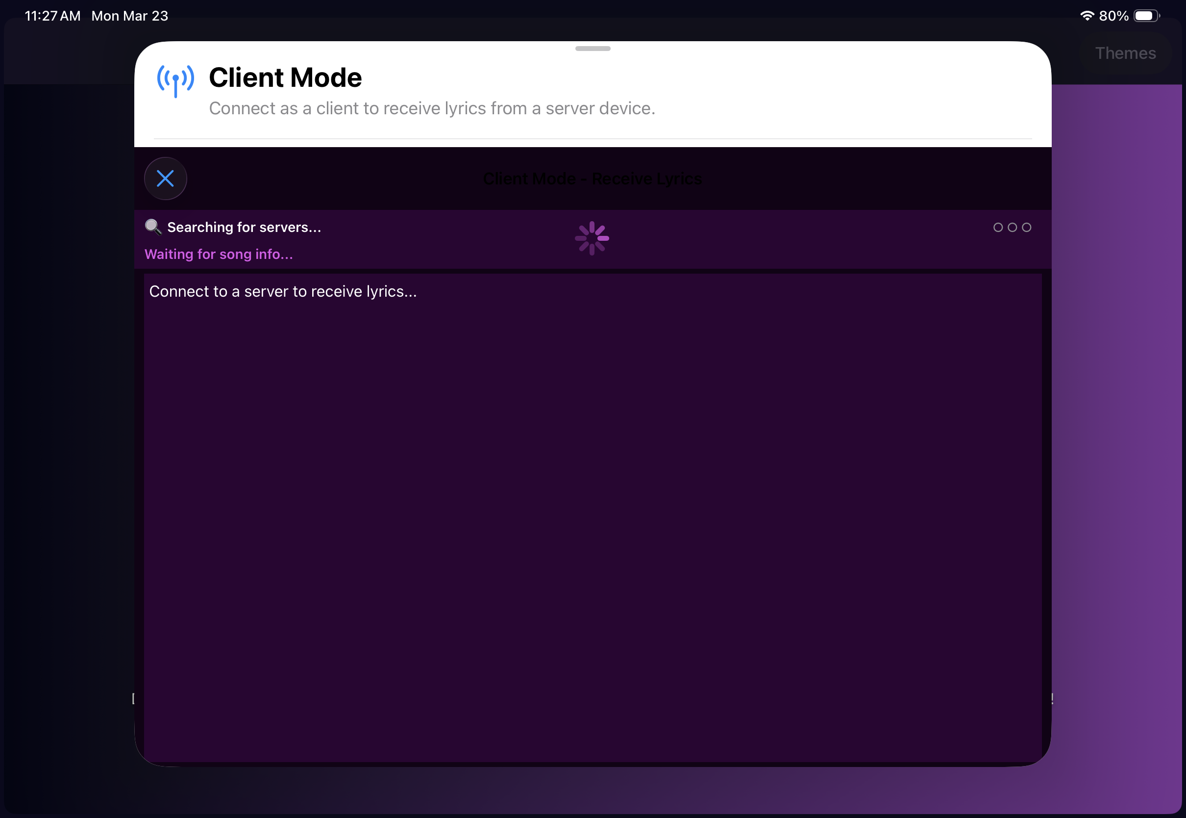Click the magnifying glass search icon
This screenshot has width=1186, height=818.
153,227
